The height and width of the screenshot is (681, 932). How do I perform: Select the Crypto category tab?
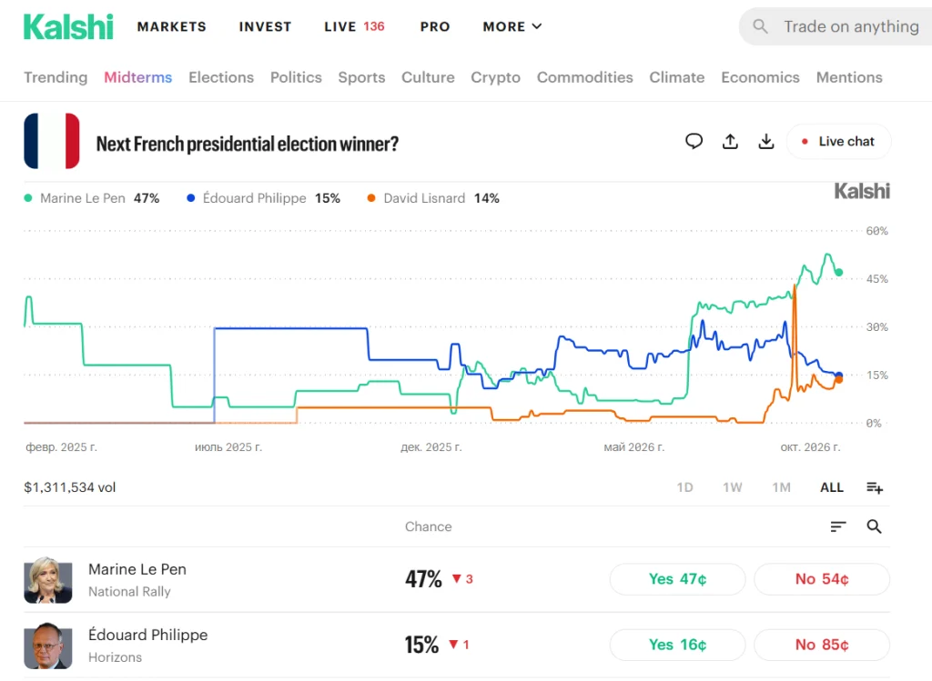point(496,77)
